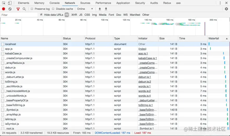Clear the network log
The image size is (230, 136).
coord(10,9)
